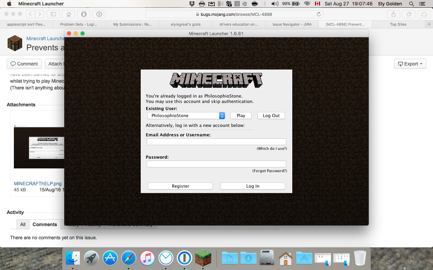The image size is (433, 270).
Task: Click the coffee cup menu bar icon
Action: click(x=255, y=4)
